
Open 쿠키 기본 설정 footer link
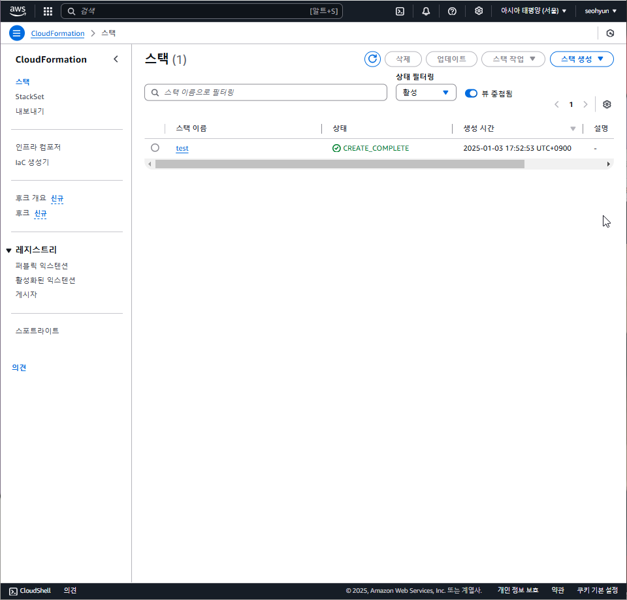click(598, 590)
